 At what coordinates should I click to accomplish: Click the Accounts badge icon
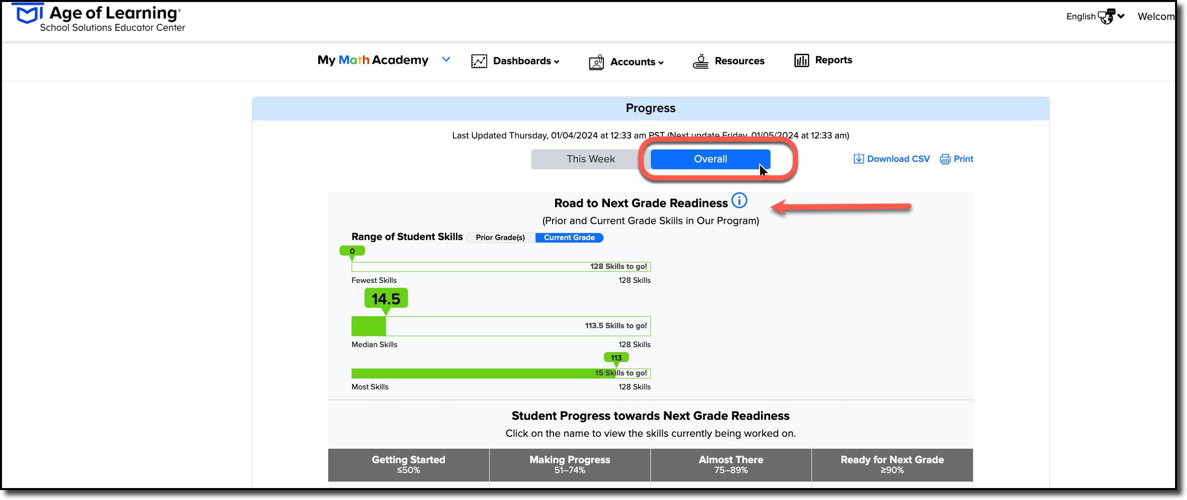point(596,62)
